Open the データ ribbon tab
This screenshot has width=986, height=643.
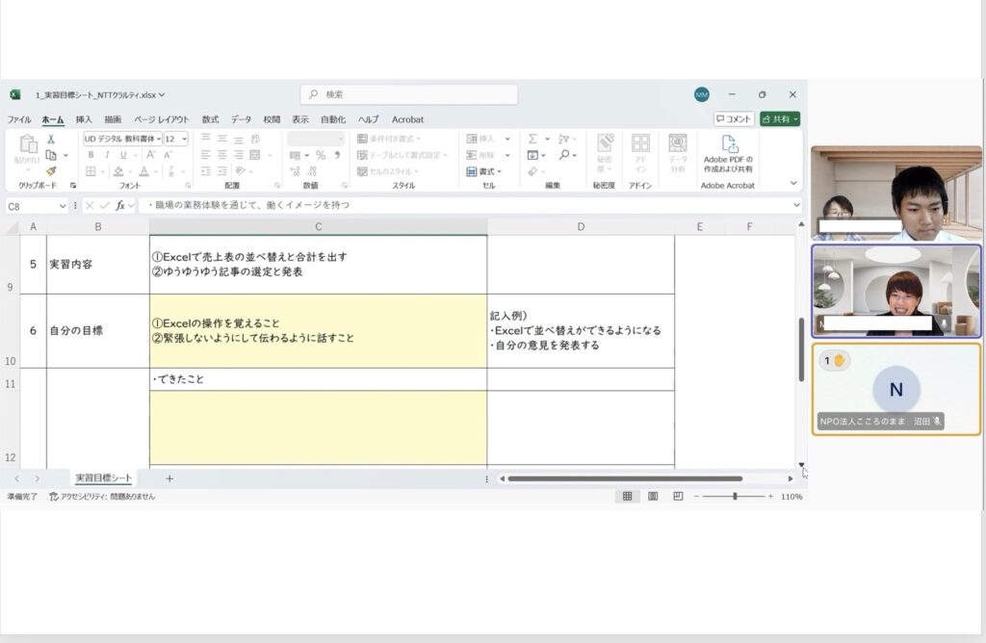[241, 119]
